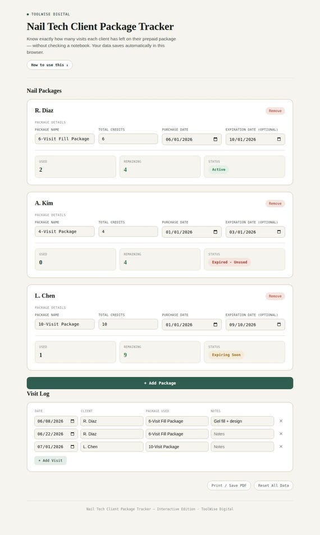This screenshot has width=320, height=535.
Task: Edit the 4-Visit Package name field
Action: click(x=65, y=232)
